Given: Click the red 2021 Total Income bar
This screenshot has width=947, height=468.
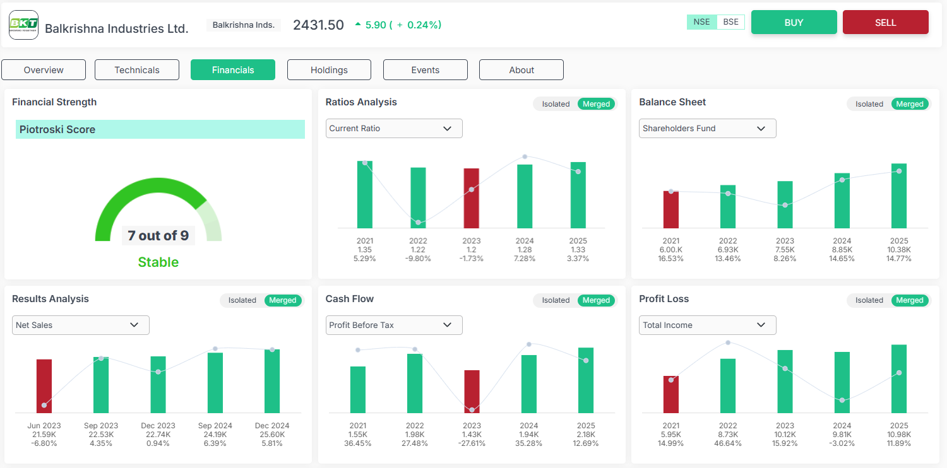Looking at the screenshot, I should [671, 394].
